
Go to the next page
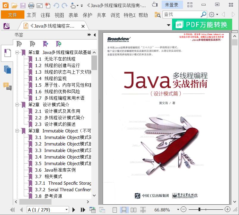tap(74, 210)
